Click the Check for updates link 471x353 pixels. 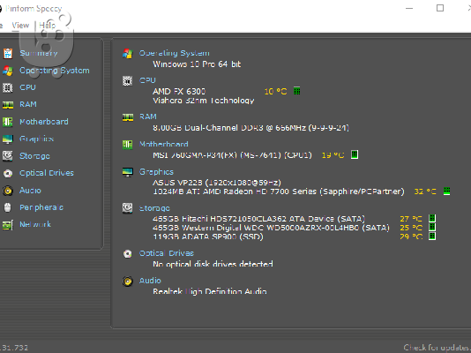click(x=437, y=348)
